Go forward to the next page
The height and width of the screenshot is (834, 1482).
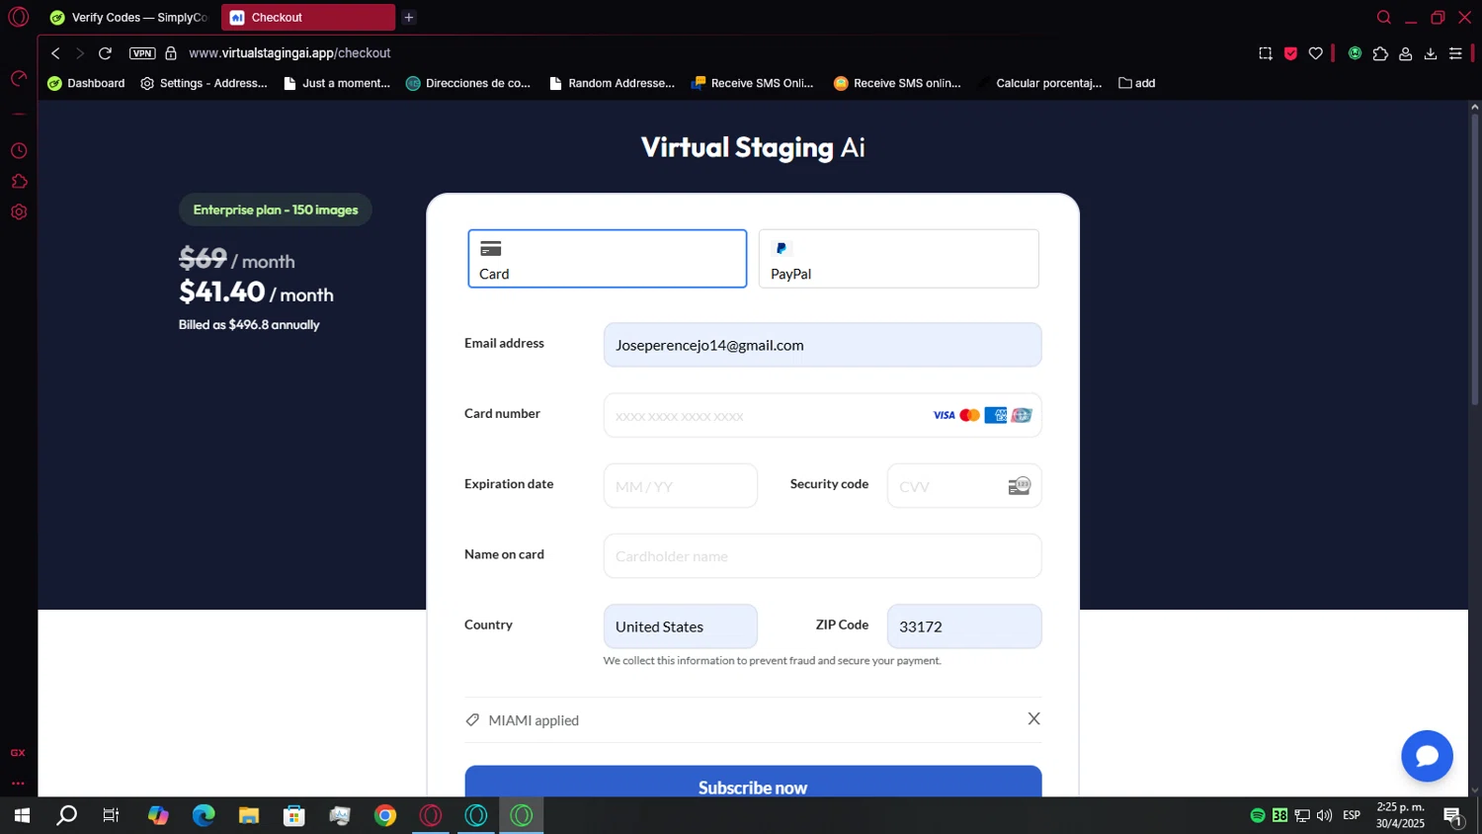[x=80, y=53]
